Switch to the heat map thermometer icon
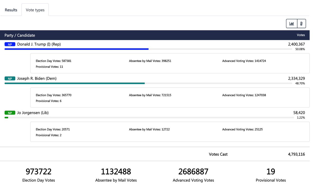 click(301, 23)
